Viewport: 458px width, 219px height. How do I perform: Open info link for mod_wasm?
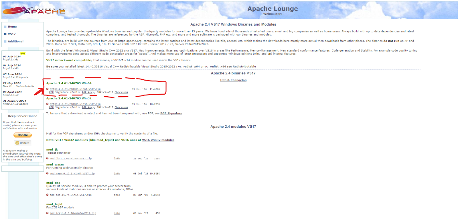[x=117, y=174]
